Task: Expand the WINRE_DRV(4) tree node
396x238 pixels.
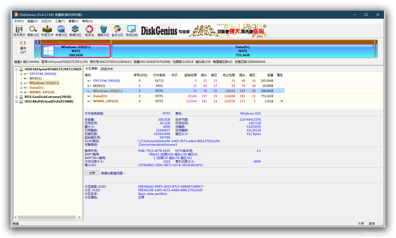Action: pyautogui.click(x=21, y=92)
